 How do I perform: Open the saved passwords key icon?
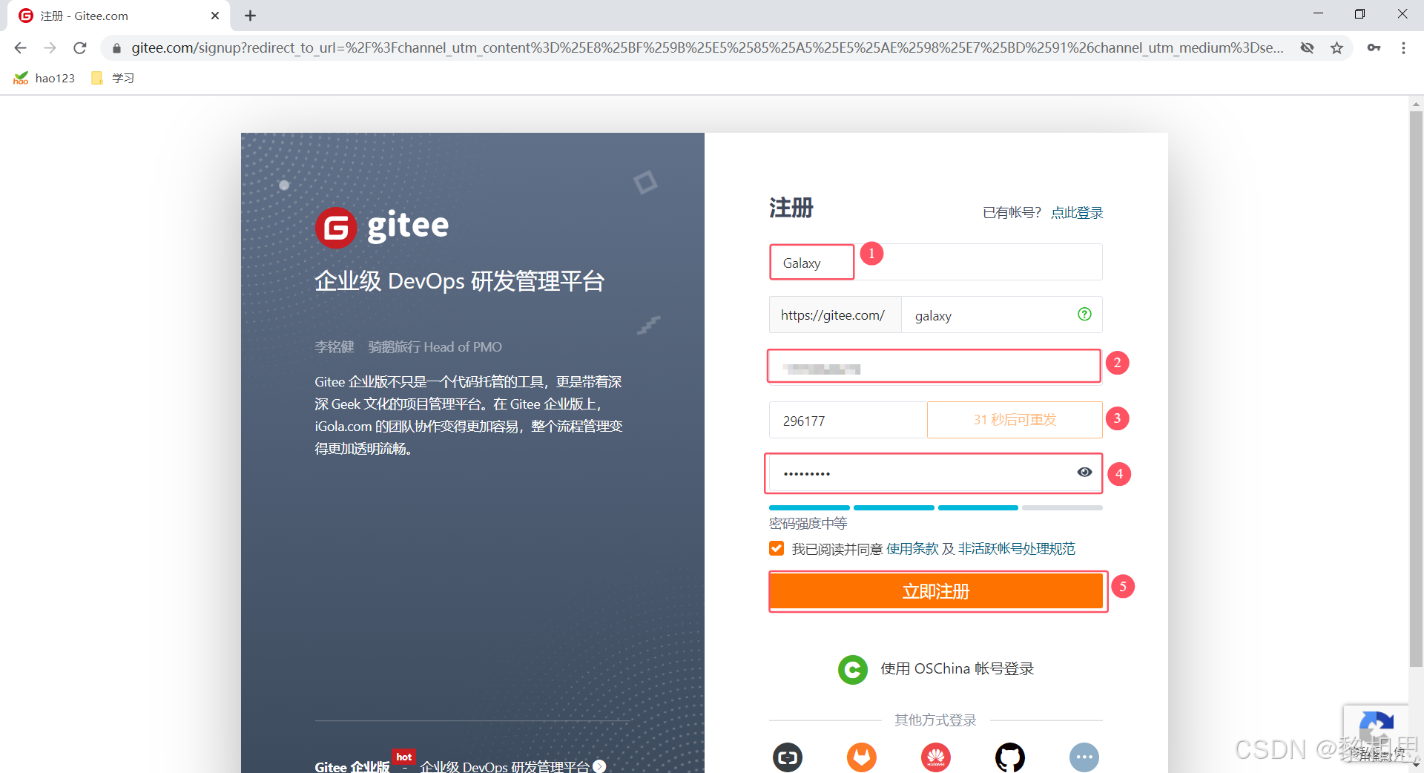tap(1374, 47)
